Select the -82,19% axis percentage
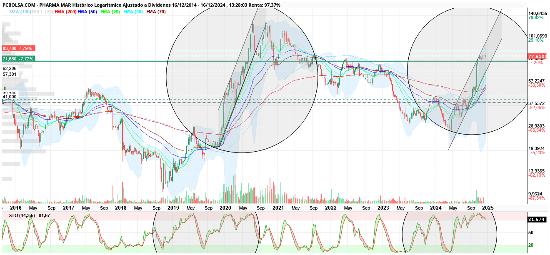The height and width of the screenshot is (255, 550). (x=536, y=175)
